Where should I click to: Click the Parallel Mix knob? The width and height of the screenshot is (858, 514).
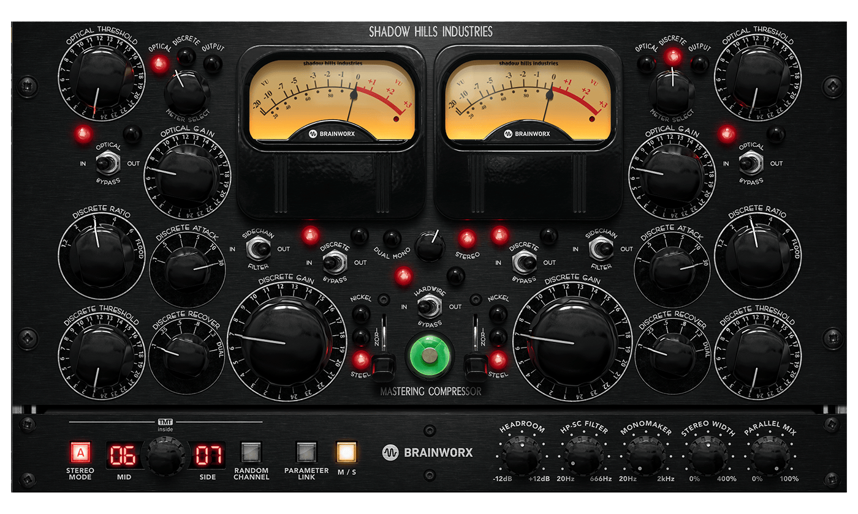click(x=770, y=456)
